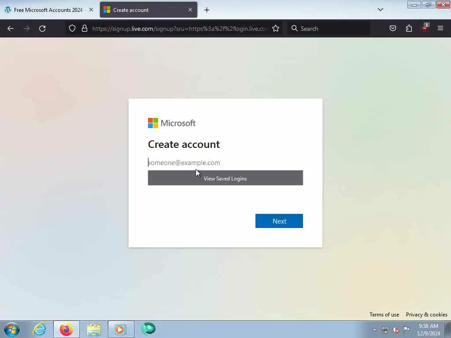
Task: Open Privacy & cookies link
Action: point(426,314)
